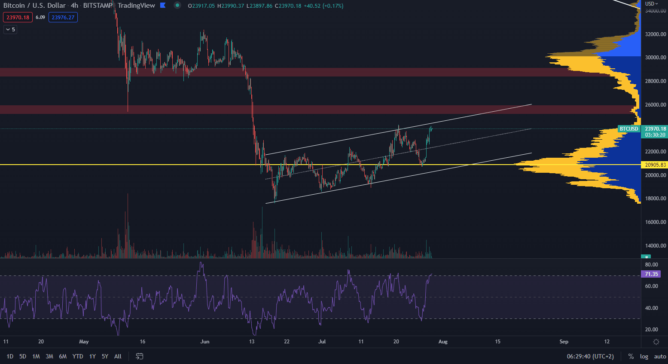Image resolution: width=668 pixels, height=364 pixels.
Task: Click the red sell price 23970.18 button
Action: pyautogui.click(x=18, y=17)
